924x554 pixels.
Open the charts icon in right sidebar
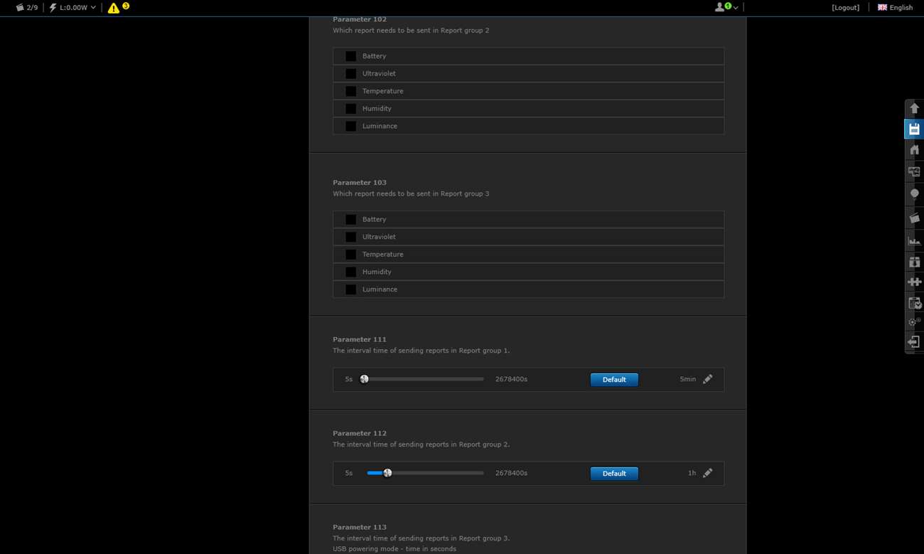(x=914, y=241)
